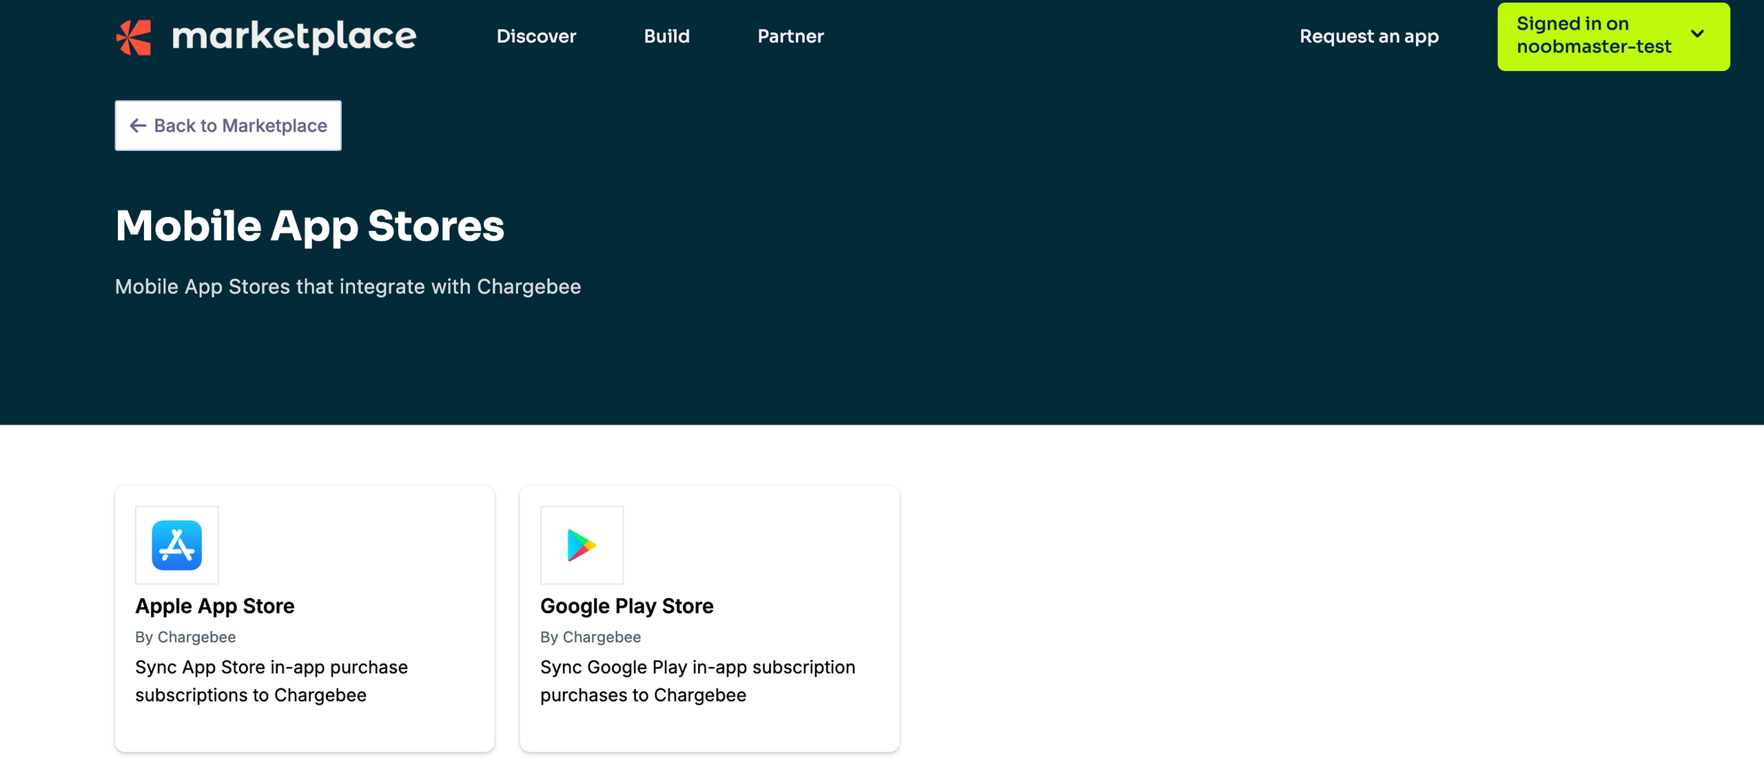Open the Google Play Store title link

click(626, 606)
